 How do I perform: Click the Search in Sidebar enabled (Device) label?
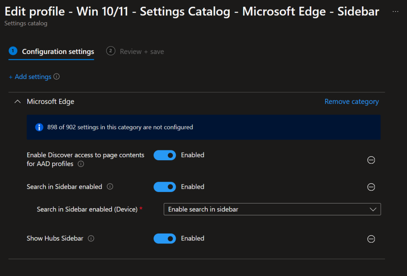click(87, 209)
